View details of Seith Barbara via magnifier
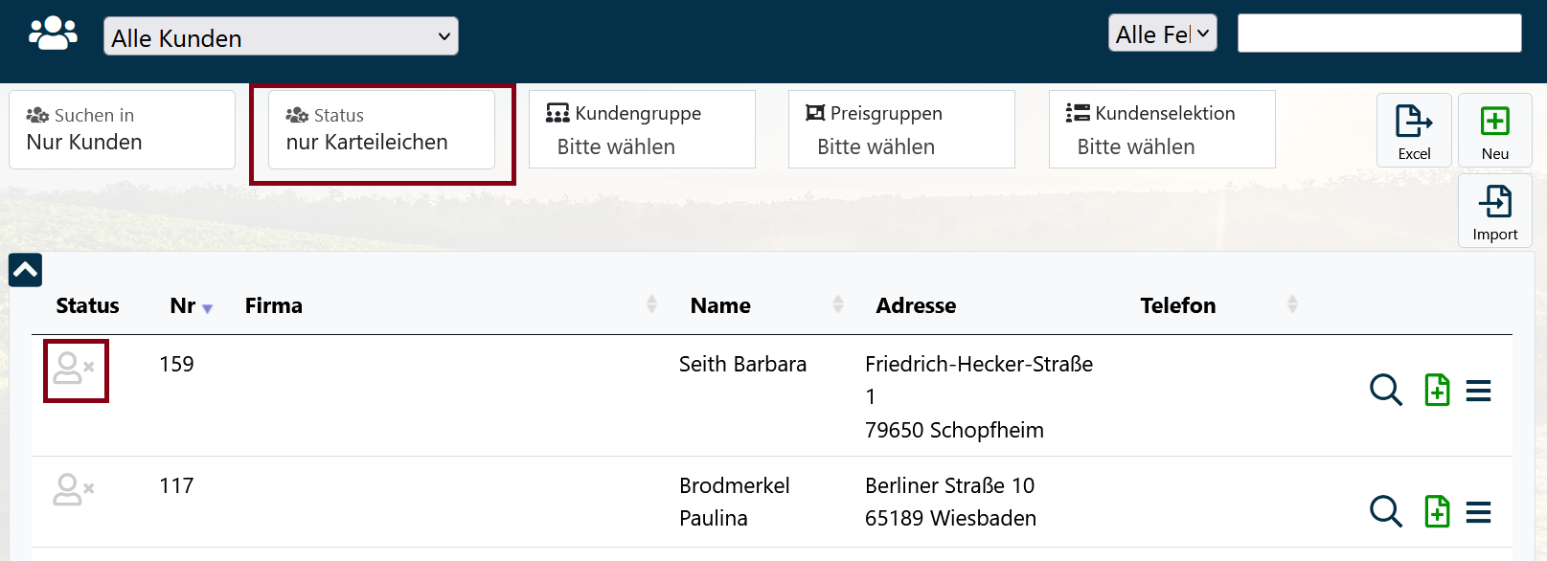Screen dimensions: 1547x561 coord(1385,391)
